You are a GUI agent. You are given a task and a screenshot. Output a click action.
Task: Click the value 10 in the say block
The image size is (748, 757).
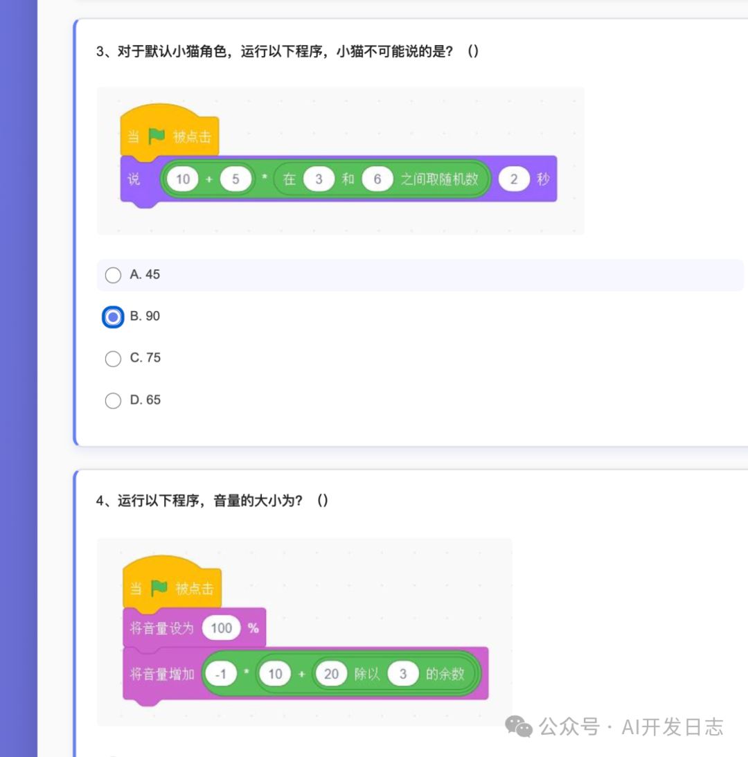tap(183, 179)
